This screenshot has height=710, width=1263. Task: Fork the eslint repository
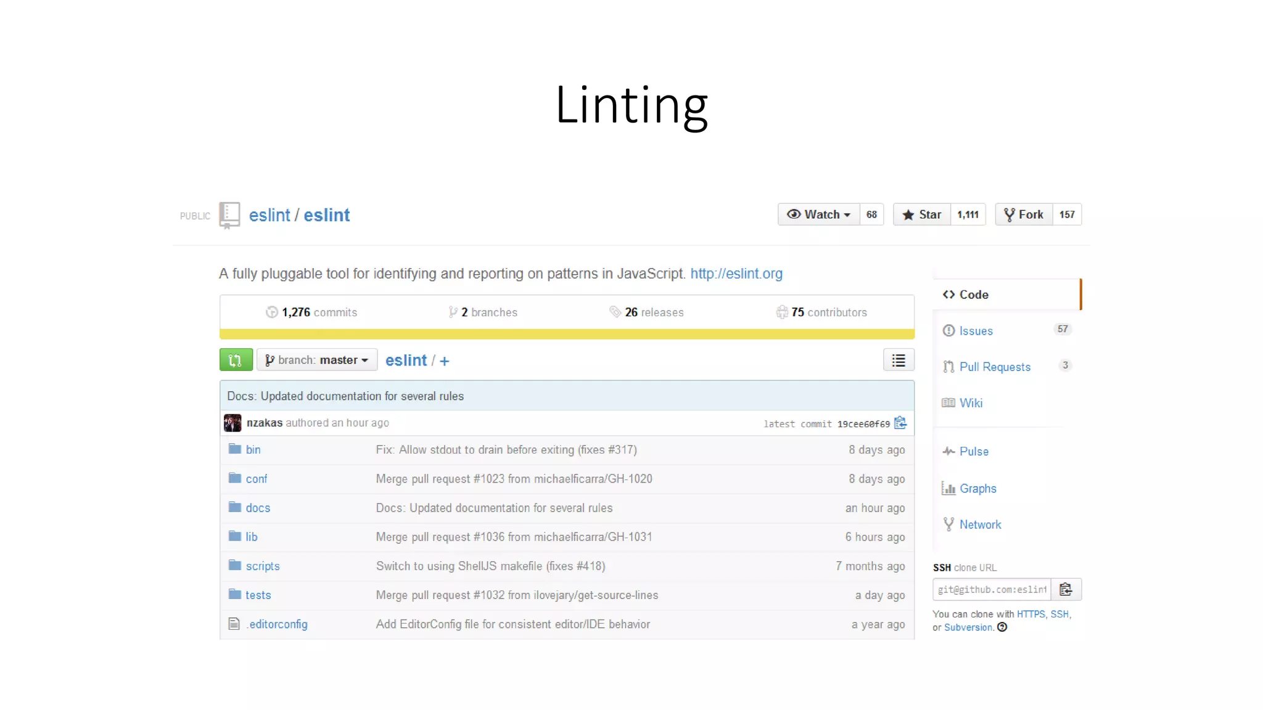(x=1024, y=214)
